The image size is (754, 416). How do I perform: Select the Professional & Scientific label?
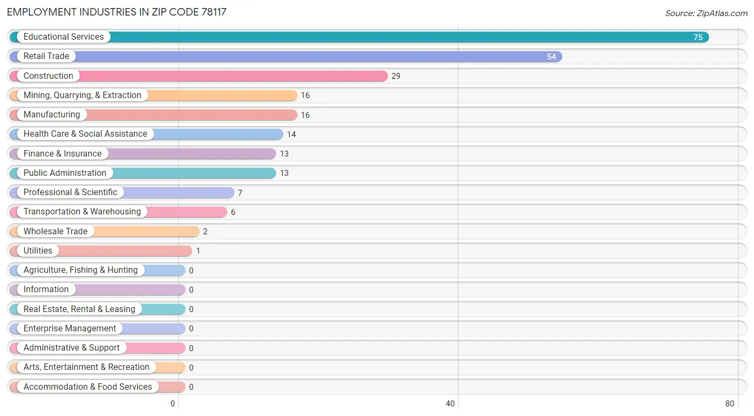[70, 192]
